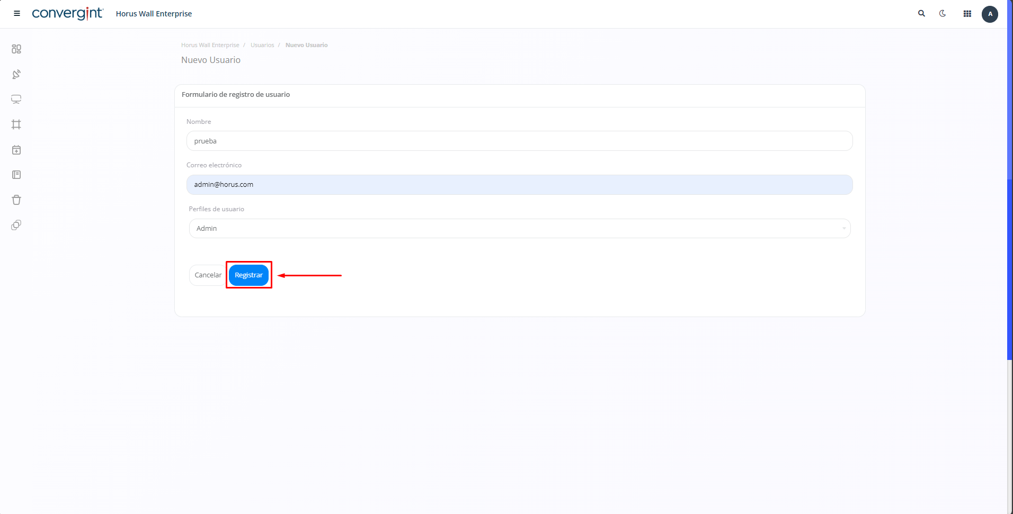Cancel the user registration form
The height and width of the screenshot is (514, 1013).
[x=207, y=275]
